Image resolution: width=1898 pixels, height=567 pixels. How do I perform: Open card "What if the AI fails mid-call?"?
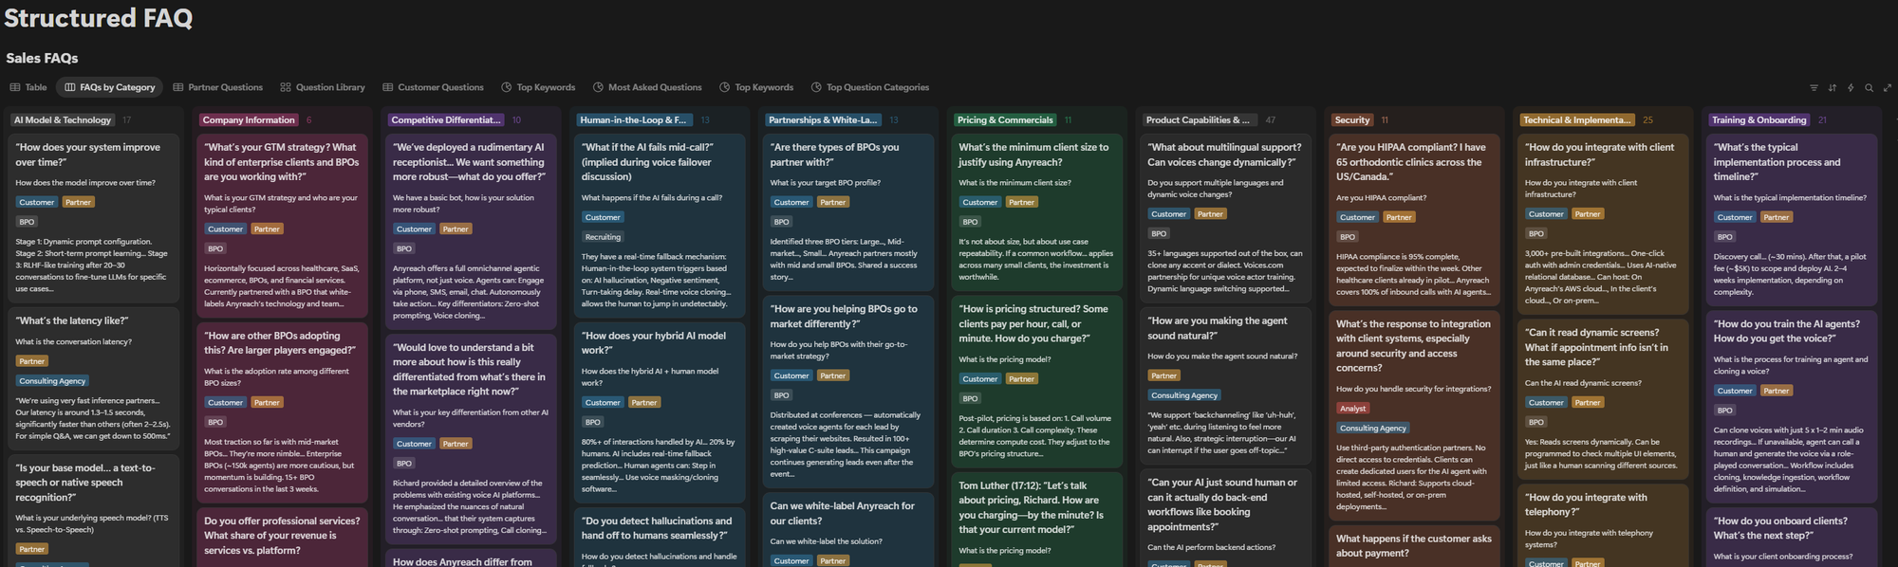click(x=661, y=226)
